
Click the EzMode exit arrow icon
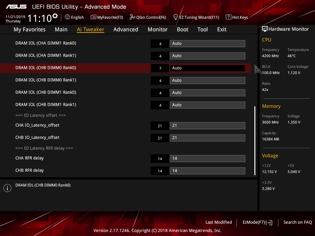pyautogui.click(x=269, y=222)
